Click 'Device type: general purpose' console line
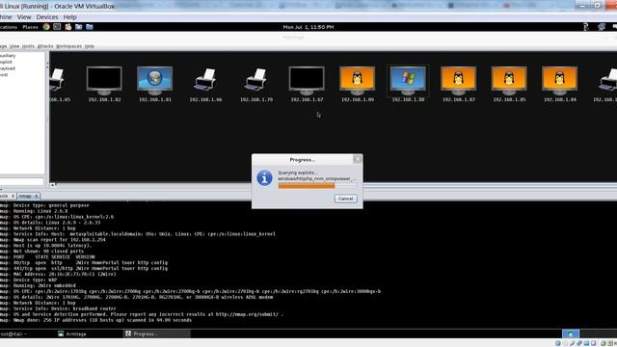The width and height of the screenshot is (617, 347). click(x=51, y=205)
